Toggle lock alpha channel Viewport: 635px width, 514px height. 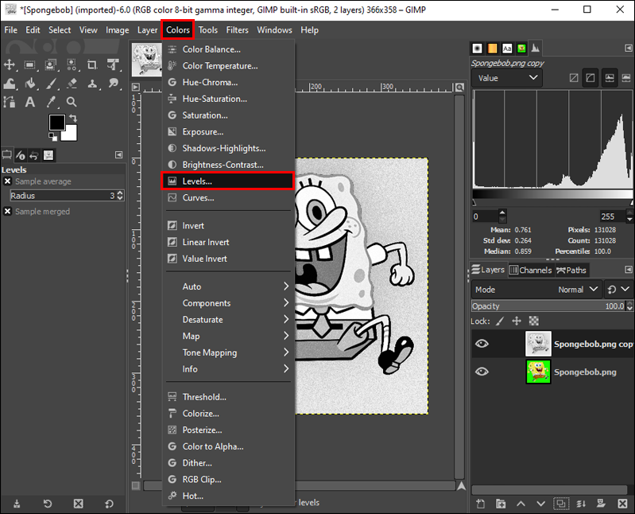coord(534,321)
